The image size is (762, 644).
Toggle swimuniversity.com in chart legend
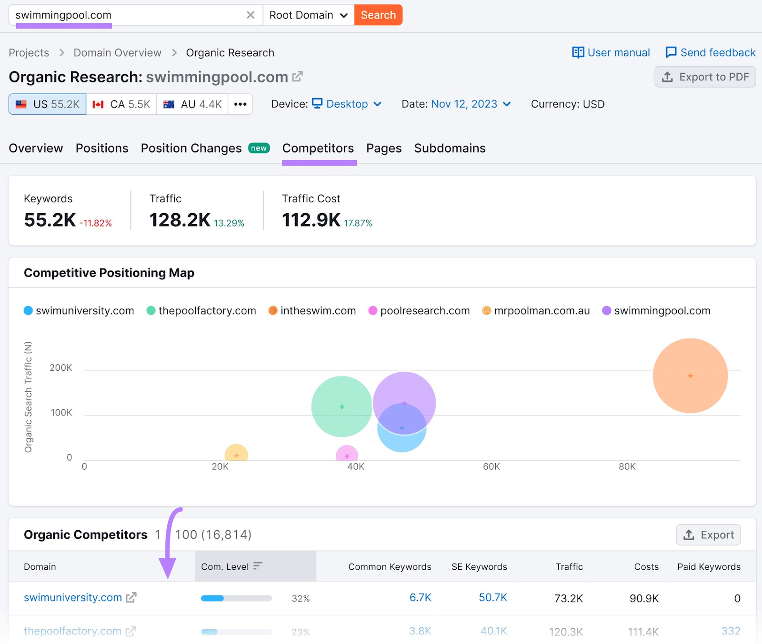click(79, 311)
